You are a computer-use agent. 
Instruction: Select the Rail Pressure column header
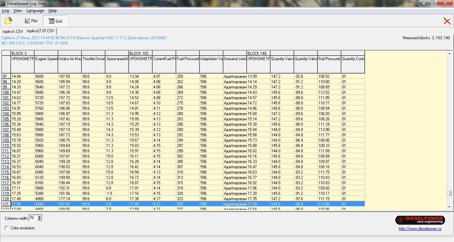(x=329, y=64)
